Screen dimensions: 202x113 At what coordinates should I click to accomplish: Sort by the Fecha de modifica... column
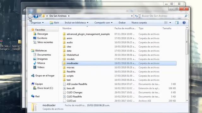125,28
